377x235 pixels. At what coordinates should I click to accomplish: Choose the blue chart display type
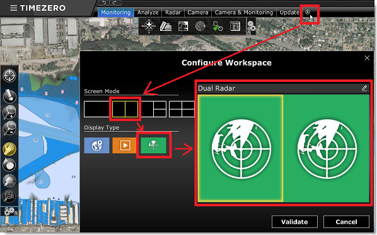pos(96,145)
